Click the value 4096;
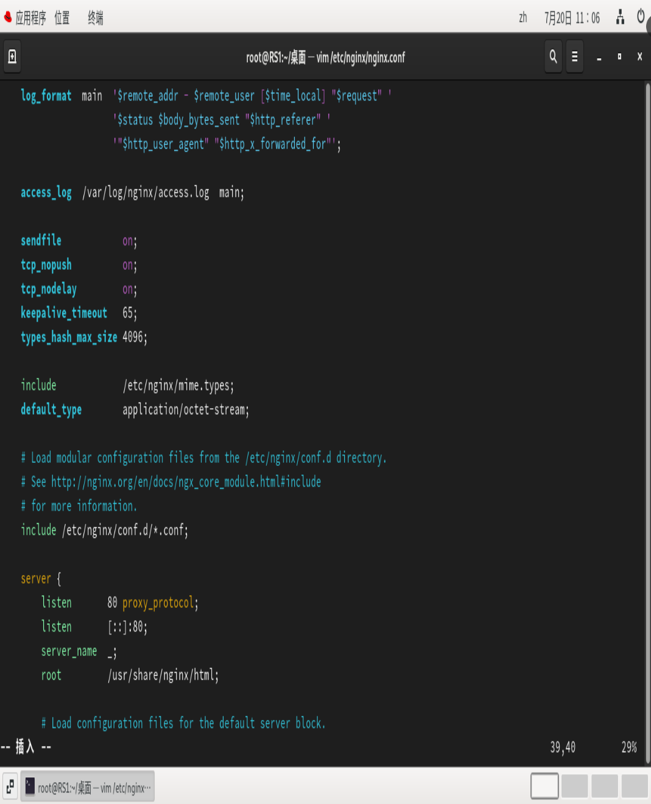The image size is (651, 804). tap(135, 337)
